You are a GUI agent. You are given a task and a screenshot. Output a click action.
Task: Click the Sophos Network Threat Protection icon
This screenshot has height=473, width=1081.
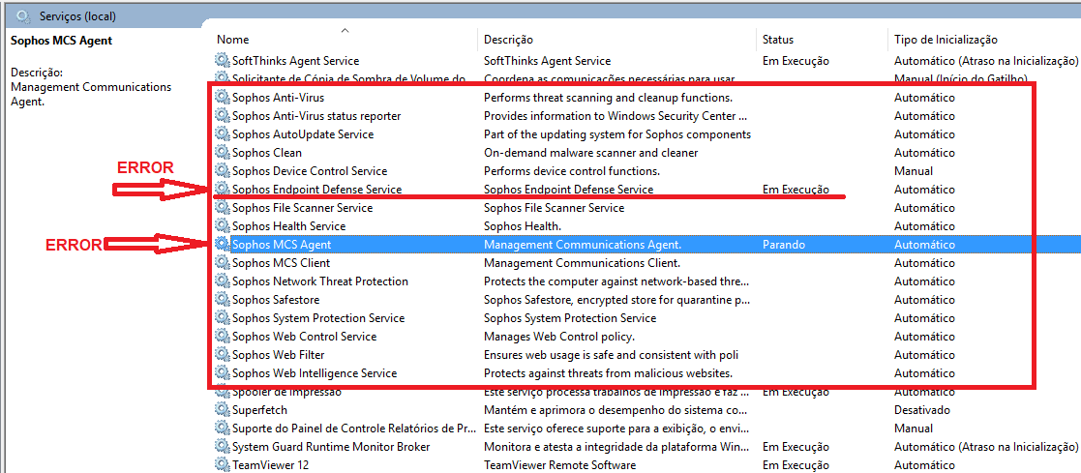click(x=222, y=281)
